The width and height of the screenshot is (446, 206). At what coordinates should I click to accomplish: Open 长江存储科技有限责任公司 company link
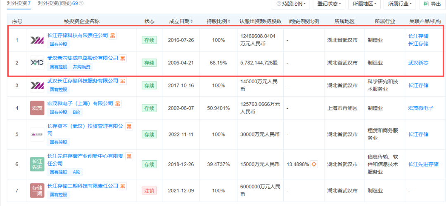pyautogui.click(x=78, y=35)
